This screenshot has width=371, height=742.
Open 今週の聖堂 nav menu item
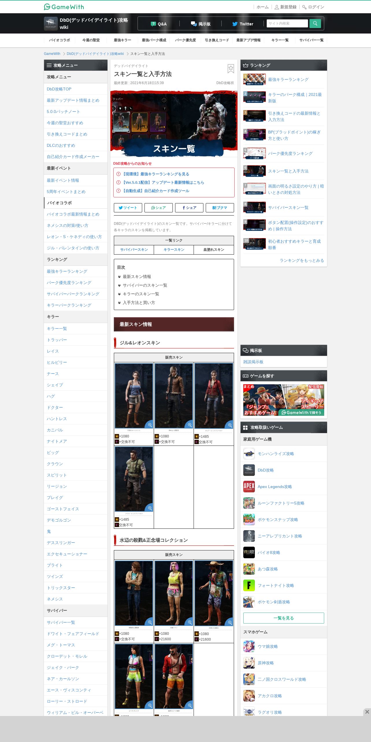tap(91, 40)
